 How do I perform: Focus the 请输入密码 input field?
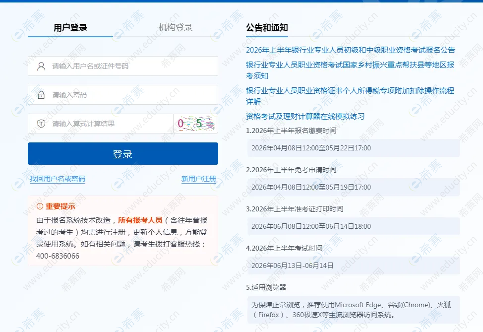[123, 95]
